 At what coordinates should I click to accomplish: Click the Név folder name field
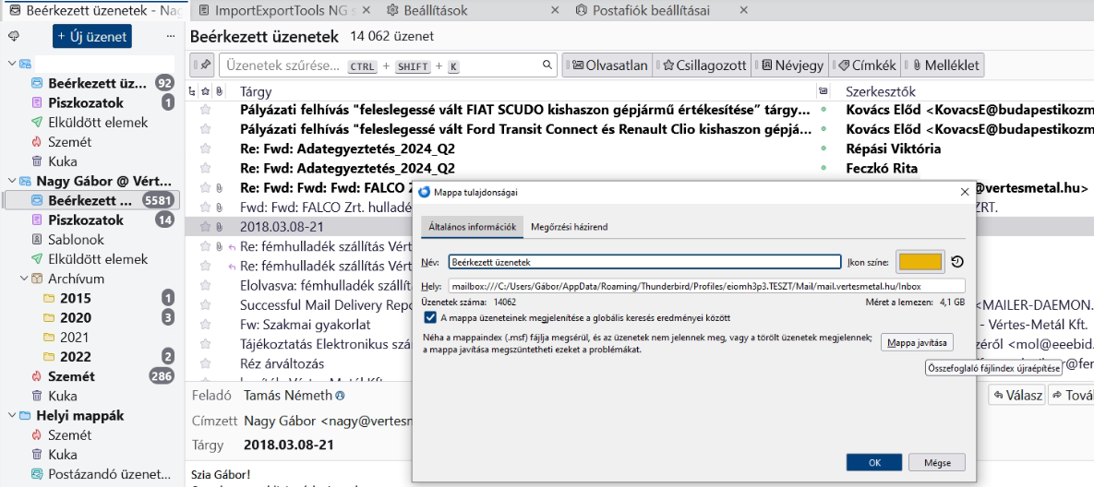pyautogui.click(x=644, y=262)
